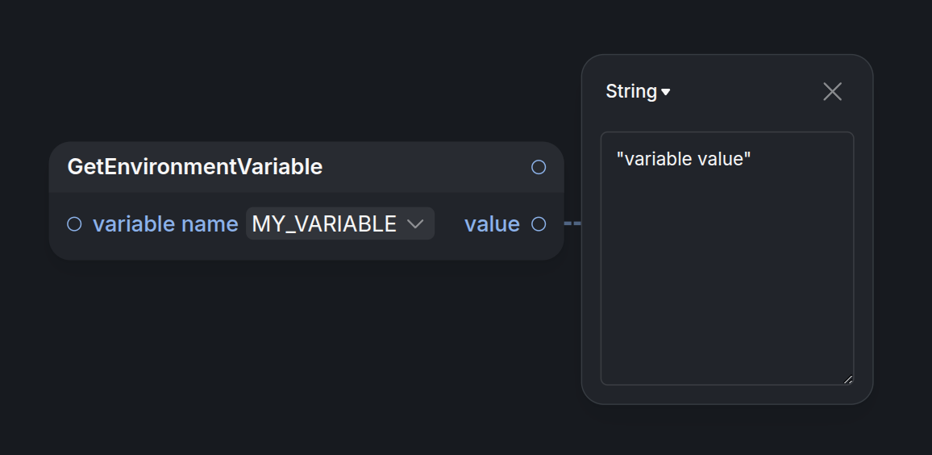Click empty canvas above the node

pyautogui.click(x=306, y=71)
